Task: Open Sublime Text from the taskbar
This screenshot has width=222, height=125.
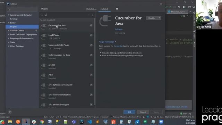Action: 97,122
